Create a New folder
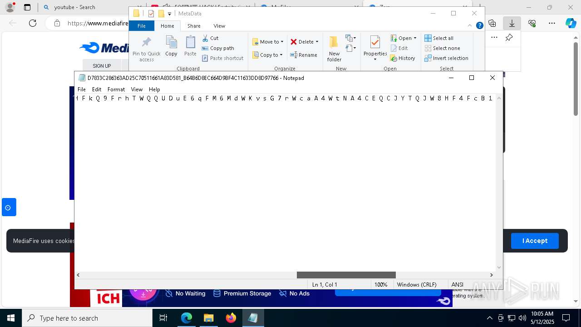The height and width of the screenshot is (327, 581). 334,49
